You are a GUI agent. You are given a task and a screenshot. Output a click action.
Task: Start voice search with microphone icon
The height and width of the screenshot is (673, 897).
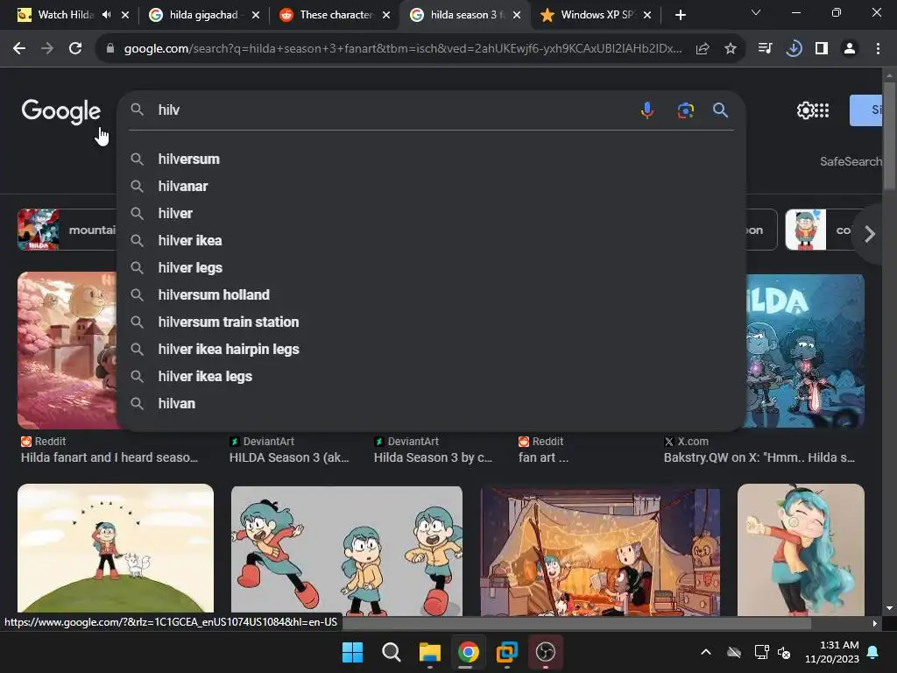(647, 110)
